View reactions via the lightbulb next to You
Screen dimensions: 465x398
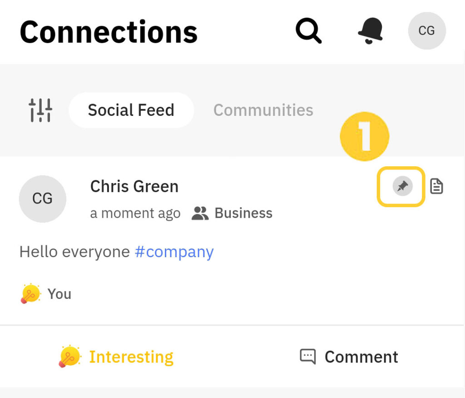(x=30, y=294)
